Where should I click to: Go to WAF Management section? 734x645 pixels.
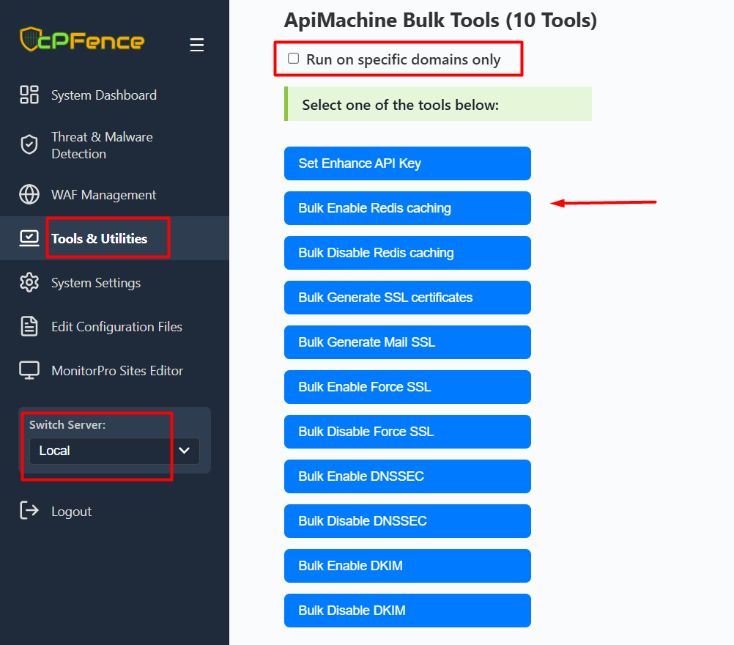[103, 195]
